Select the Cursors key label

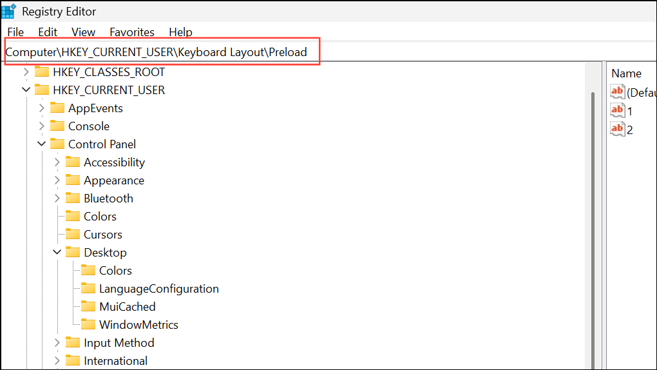[103, 235]
